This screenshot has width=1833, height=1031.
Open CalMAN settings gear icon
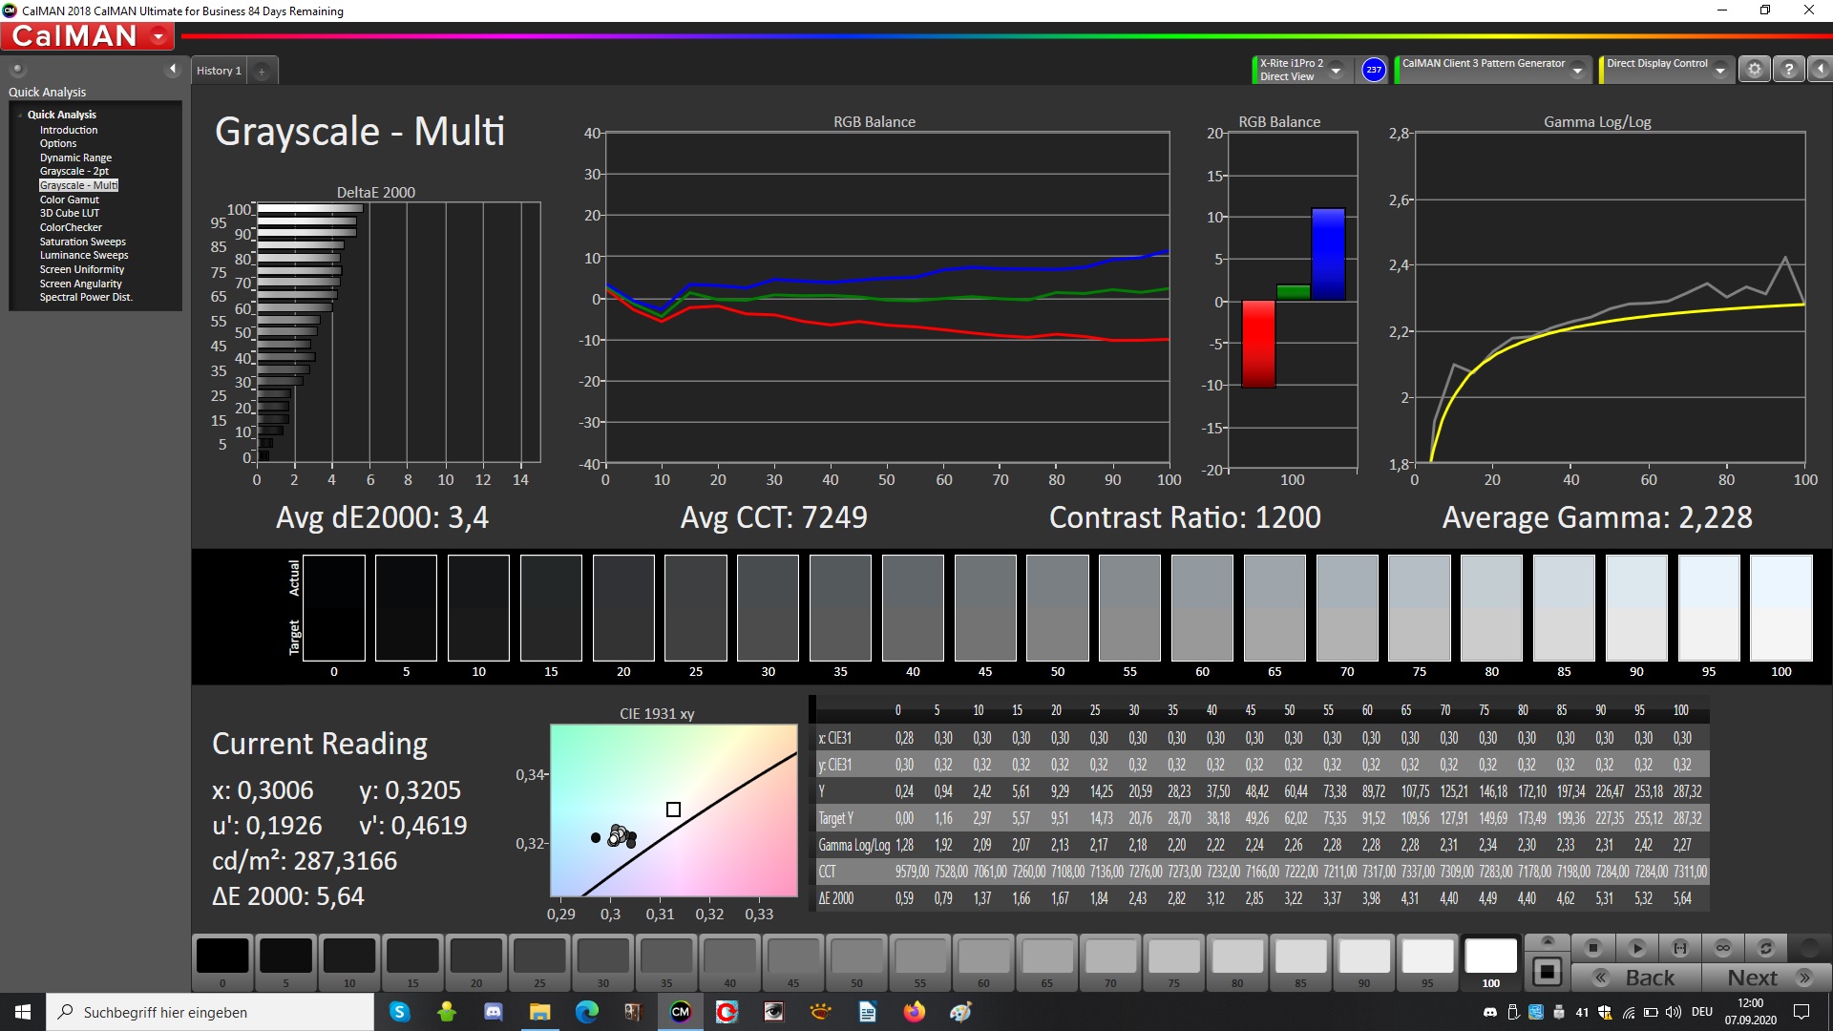coord(1754,70)
